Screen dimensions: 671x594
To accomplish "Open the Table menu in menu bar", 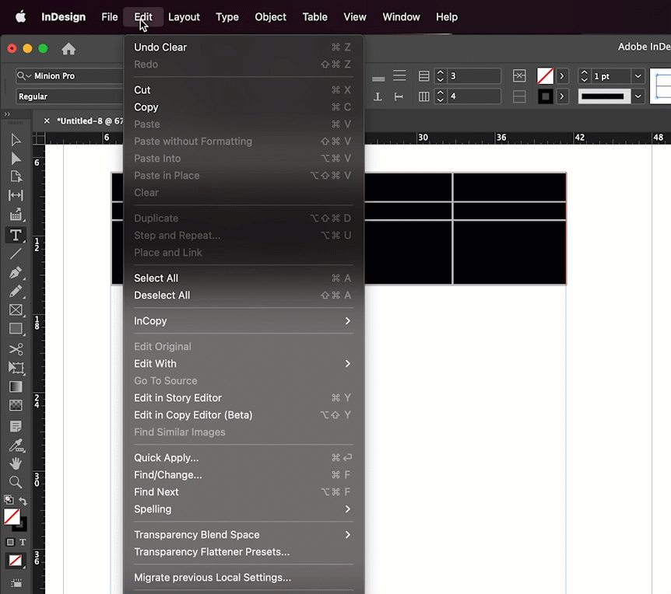I will click(x=314, y=17).
